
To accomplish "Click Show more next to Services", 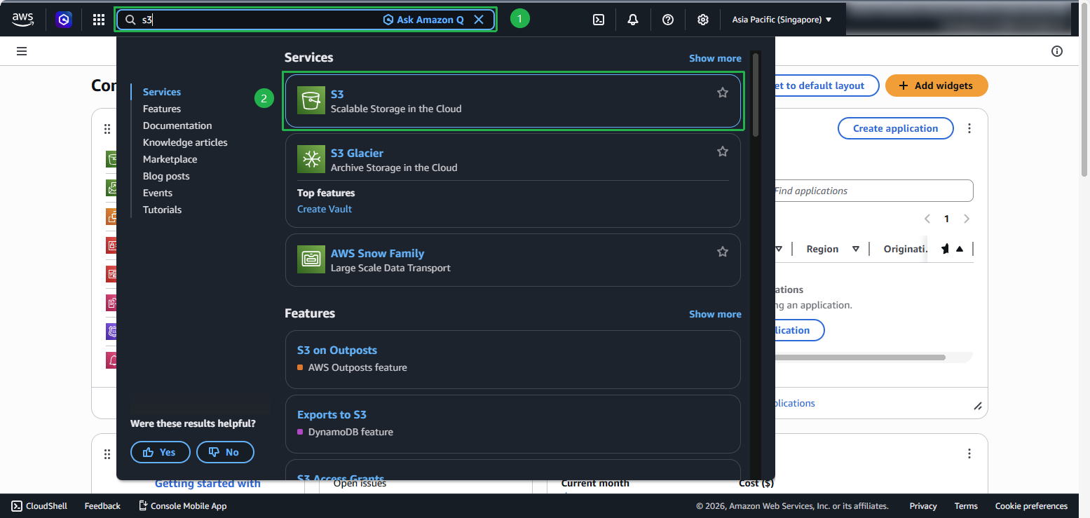I will 715,58.
